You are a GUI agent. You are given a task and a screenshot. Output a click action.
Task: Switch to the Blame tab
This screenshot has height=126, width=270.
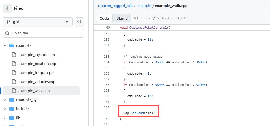tap(122, 18)
